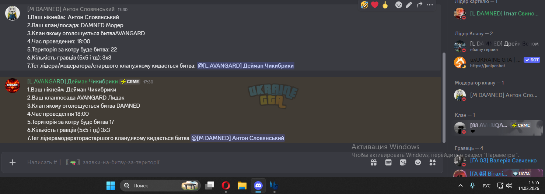Select member [L DAMNED] Дрейк Веном
Screen dimensions: 545x194
point(496,46)
